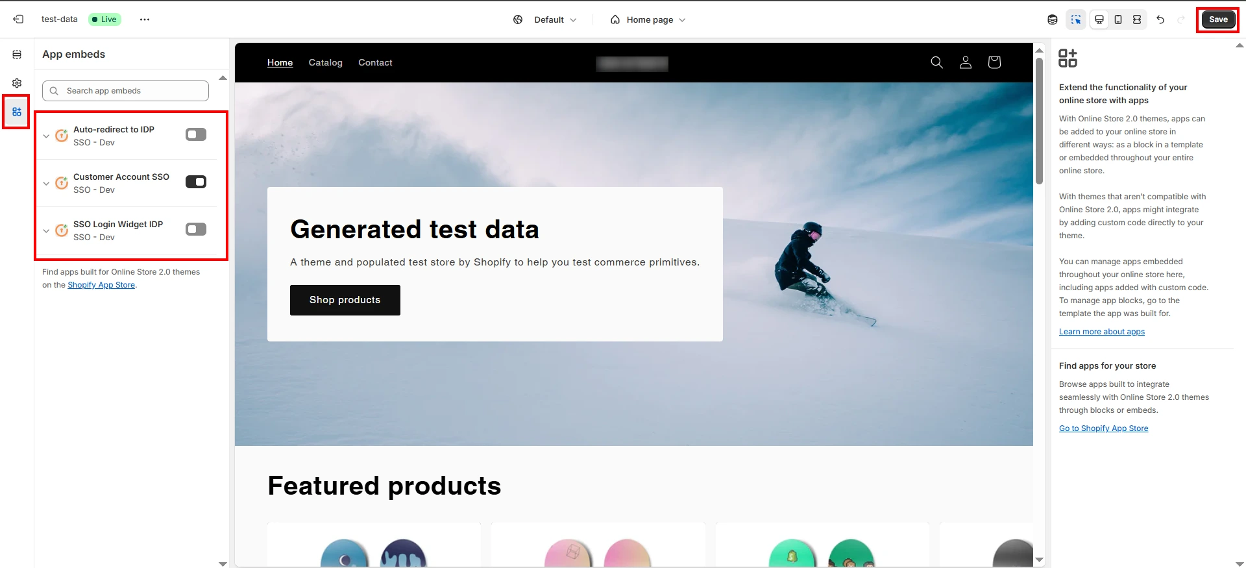
Task: Click the Search app embeds field
Action: pyautogui.click(x=125, y=91)
